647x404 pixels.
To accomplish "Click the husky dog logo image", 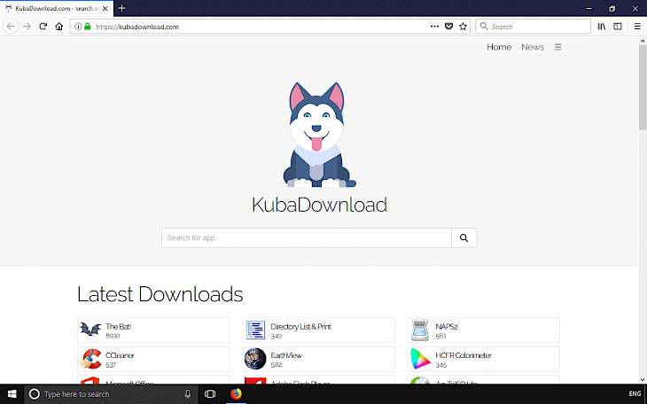I will coord(317,135).
